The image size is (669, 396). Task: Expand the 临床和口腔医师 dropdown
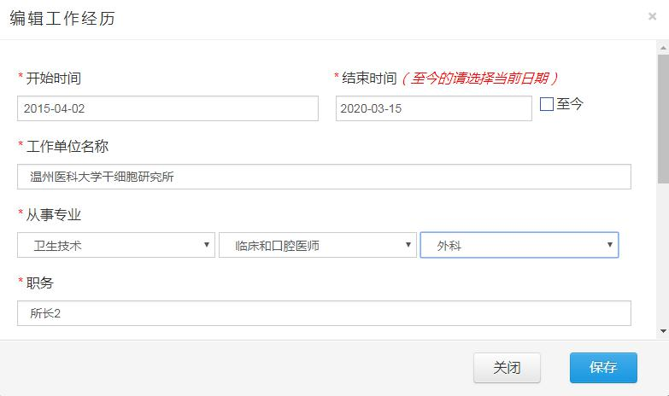pos(317,245)
